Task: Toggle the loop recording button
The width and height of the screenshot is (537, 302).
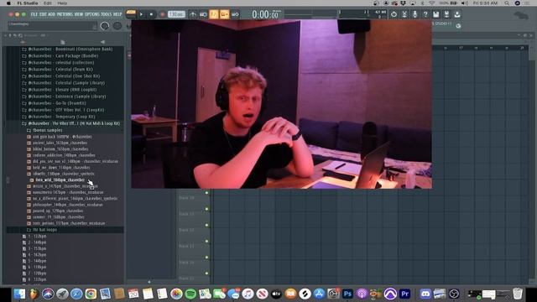Action: click(x=235, y=14)
